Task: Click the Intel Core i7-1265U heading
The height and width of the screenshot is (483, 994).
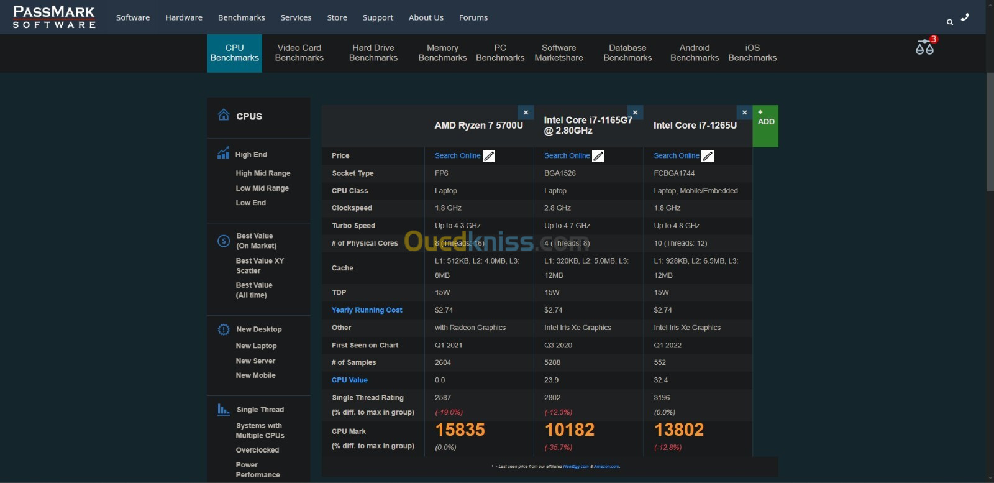Action: point(695,126)
